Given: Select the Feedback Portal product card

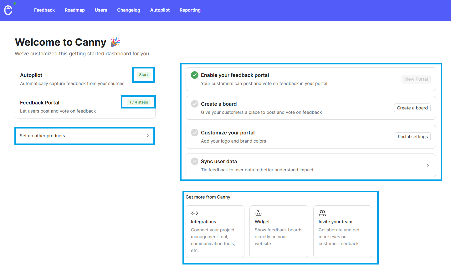Looking at the screenshot, I should pos(85,107).
